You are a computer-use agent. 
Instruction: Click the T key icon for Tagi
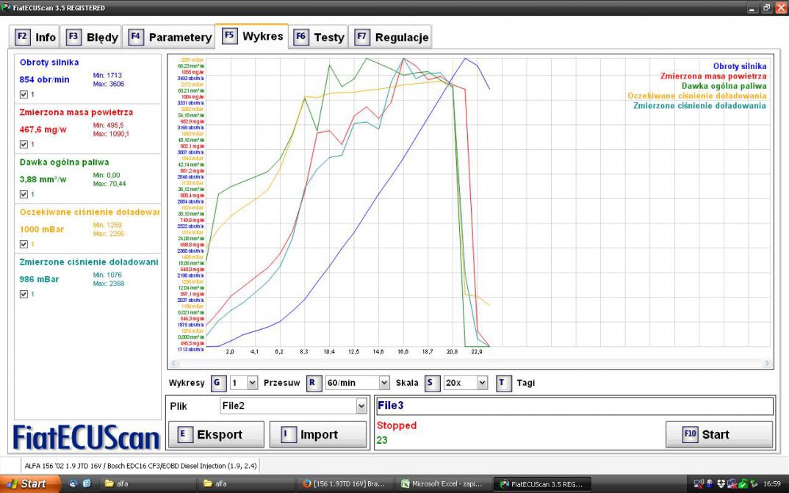pyautogui.click(x=504, y=383)
